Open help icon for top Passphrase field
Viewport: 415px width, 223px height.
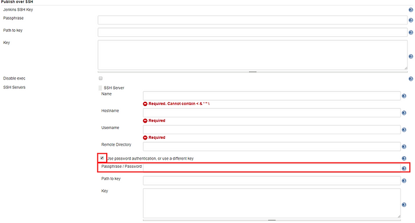pos(411,20)
